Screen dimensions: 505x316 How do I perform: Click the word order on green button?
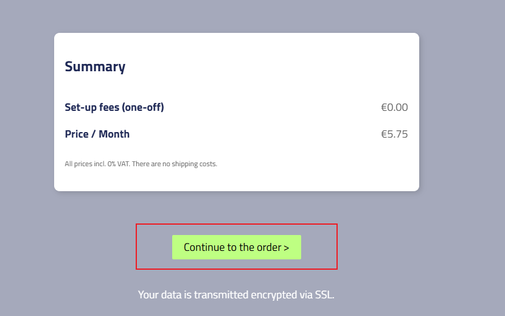[x=269, y=247]
